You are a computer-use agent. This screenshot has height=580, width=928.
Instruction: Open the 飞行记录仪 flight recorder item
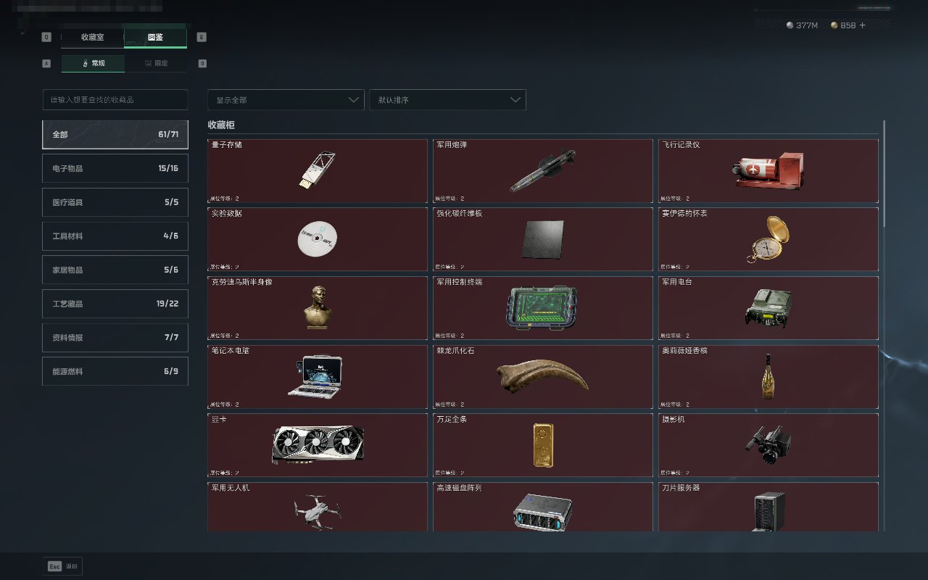(x=768, y=171)
